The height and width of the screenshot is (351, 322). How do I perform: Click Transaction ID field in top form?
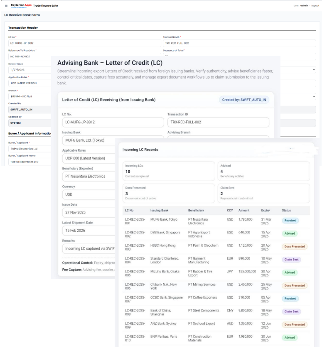click(239, 43)
